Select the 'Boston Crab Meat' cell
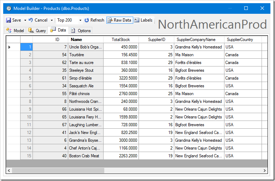The width and height of the screenshot is (275, 181). 86,156
